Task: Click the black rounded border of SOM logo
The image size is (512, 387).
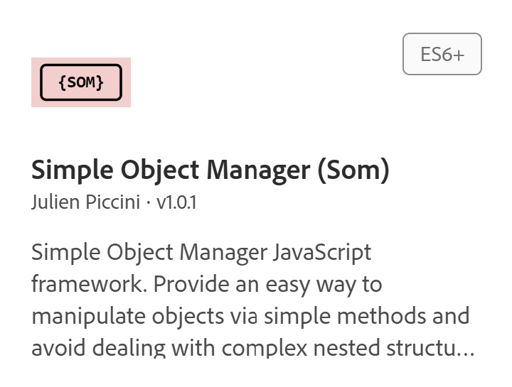Action: (81, 66)
